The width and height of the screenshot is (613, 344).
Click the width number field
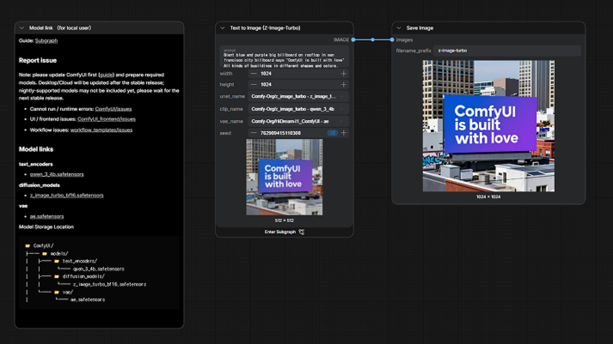[298, 73]
